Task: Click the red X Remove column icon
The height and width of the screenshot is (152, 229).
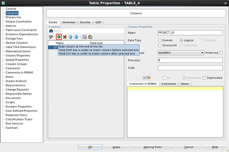Action: click(65, 37)
